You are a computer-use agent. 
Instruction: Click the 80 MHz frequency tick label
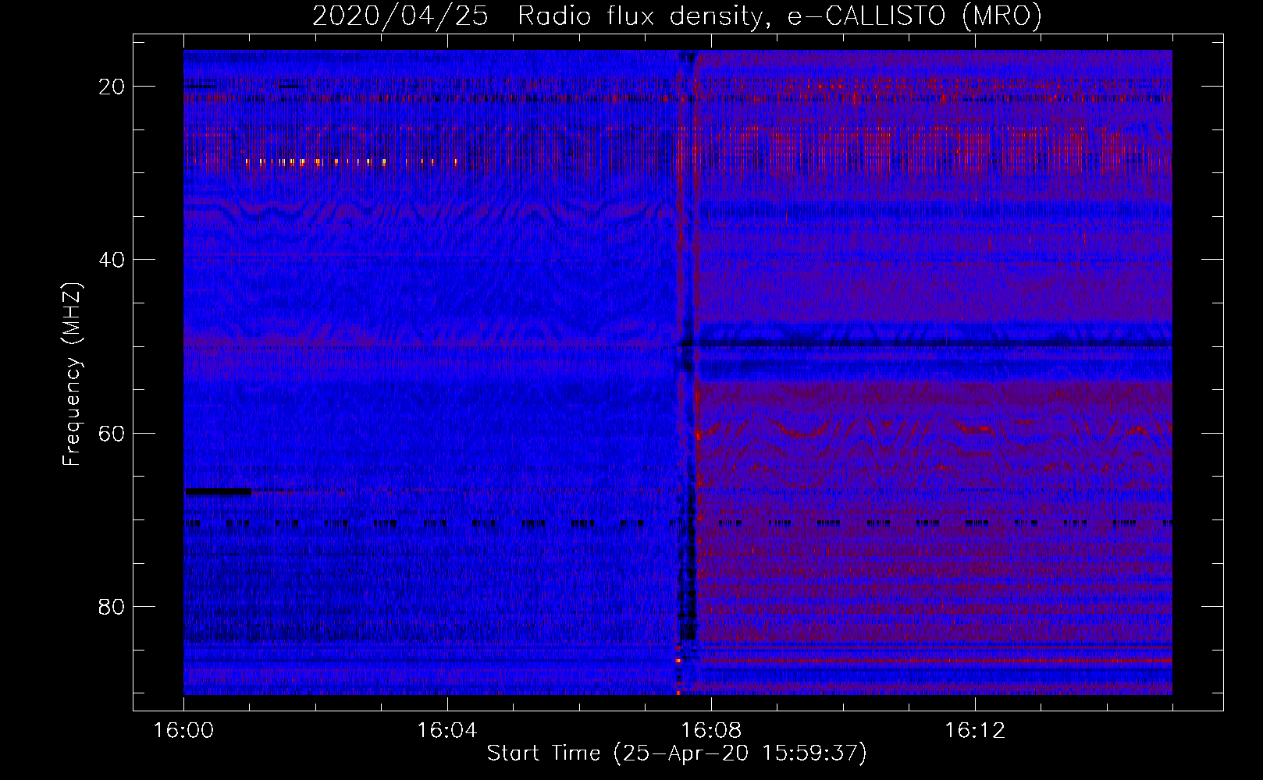coord(112,606)
